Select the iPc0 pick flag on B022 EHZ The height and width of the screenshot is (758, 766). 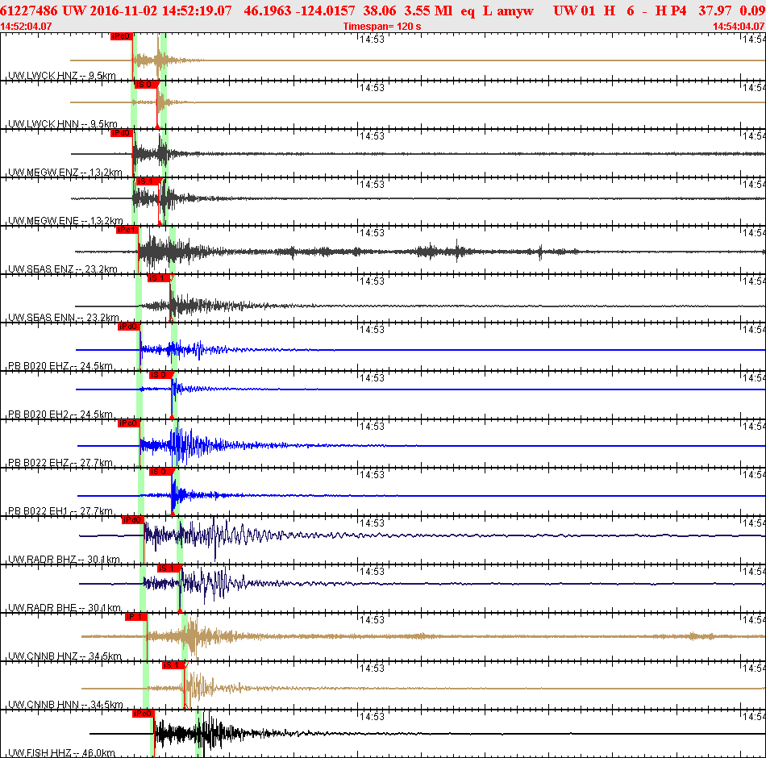[x=129, y=423]
